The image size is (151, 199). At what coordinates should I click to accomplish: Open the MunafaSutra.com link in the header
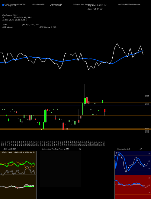point(135,4)
